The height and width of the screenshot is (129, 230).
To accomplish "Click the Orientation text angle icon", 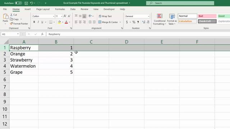I will pyautogui.click(x=90, y=16).
